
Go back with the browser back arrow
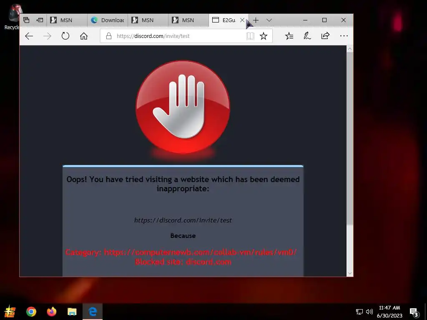[x=29, y=36]
